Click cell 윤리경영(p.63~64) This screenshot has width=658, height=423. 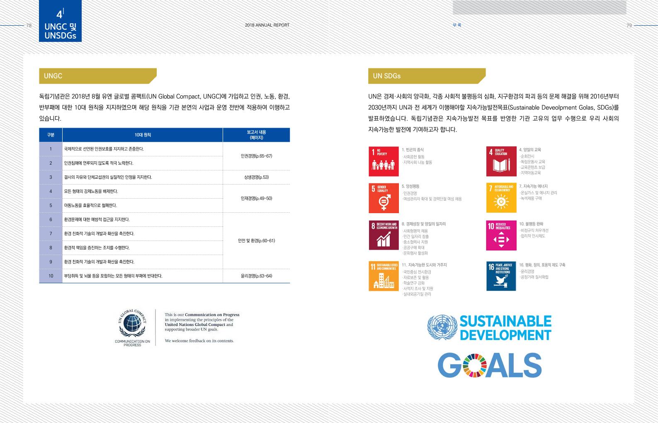[x=256, y=276]
